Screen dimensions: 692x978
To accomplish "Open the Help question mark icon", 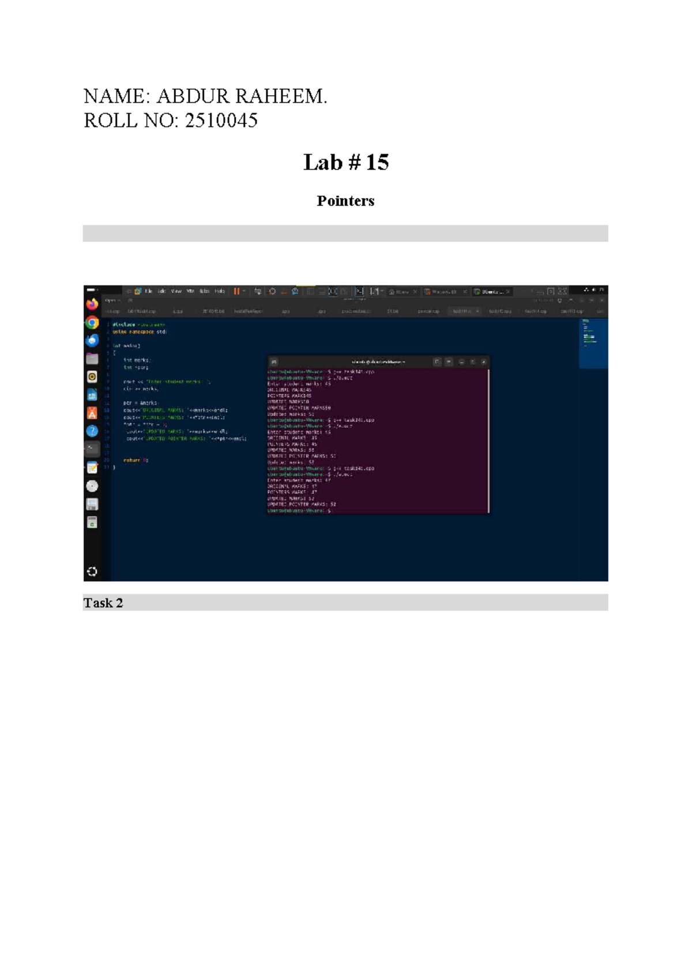I will (92, 431).
